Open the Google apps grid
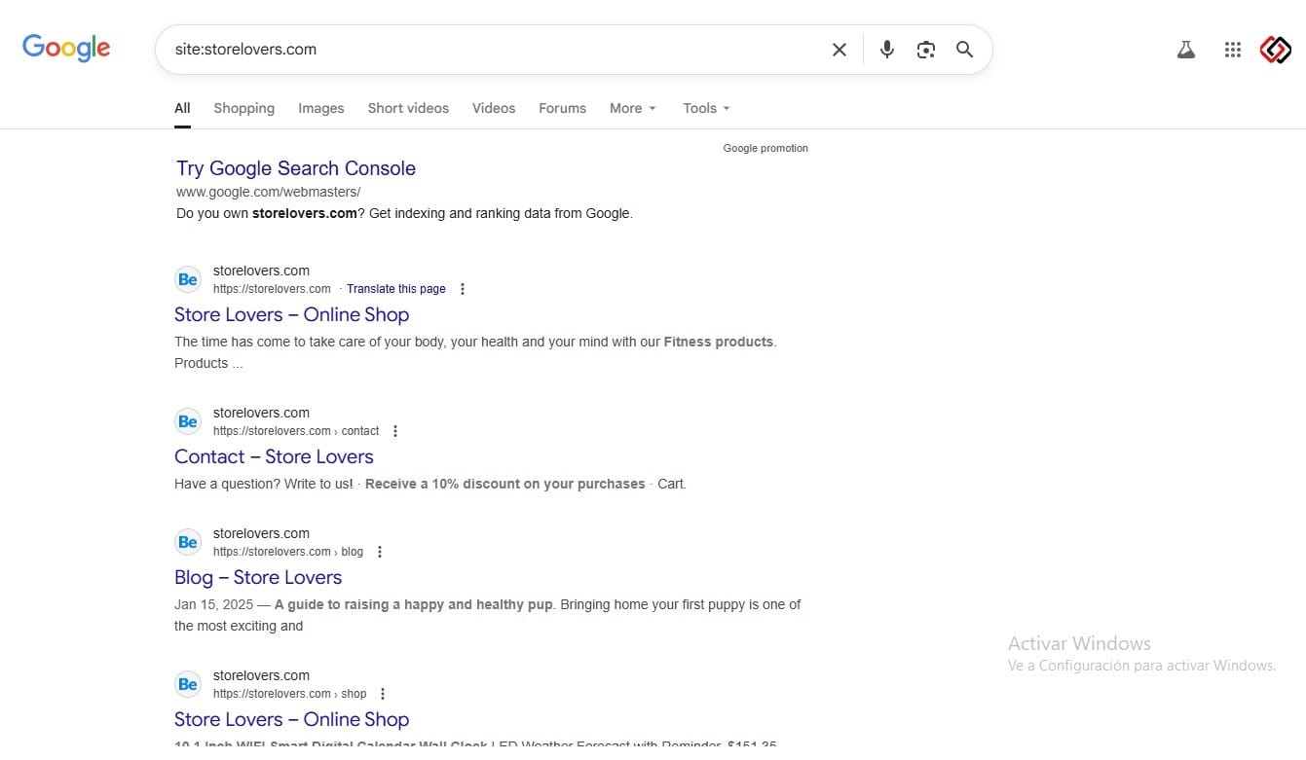 pyautogui.click(x=1232, y=50)
